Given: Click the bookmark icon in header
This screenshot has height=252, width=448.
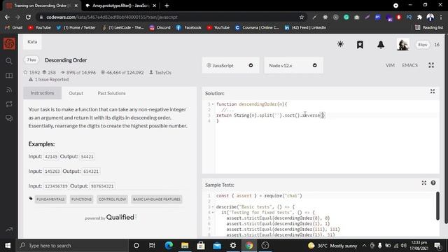Looking at the screenshot, I should 360,45.
